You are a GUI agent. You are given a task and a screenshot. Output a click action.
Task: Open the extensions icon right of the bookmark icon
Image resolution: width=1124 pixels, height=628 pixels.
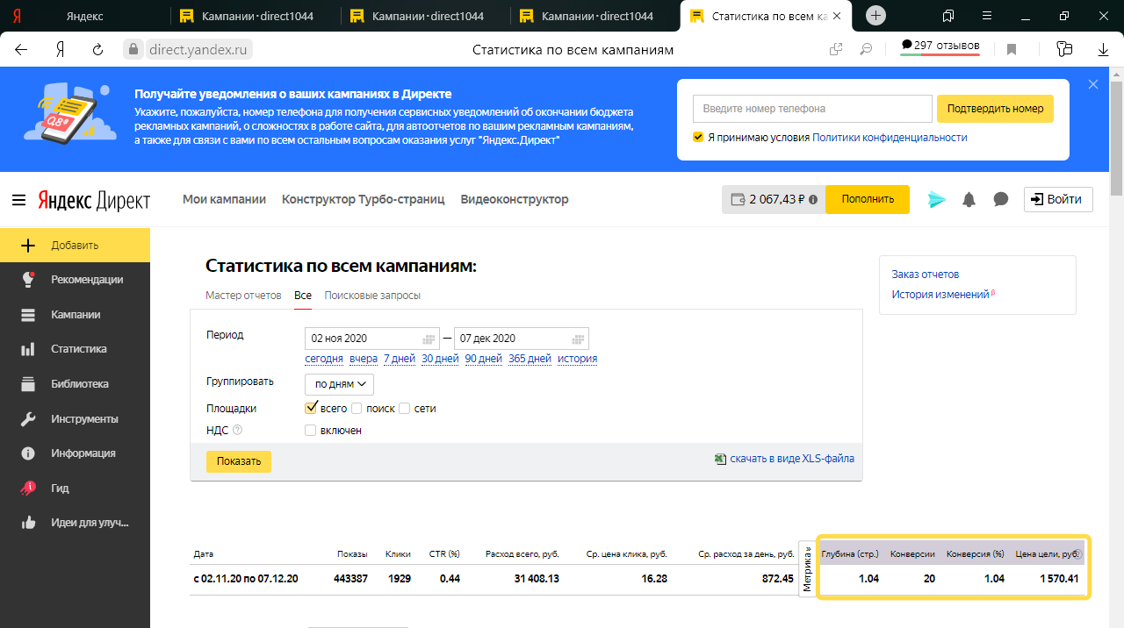1064,50
